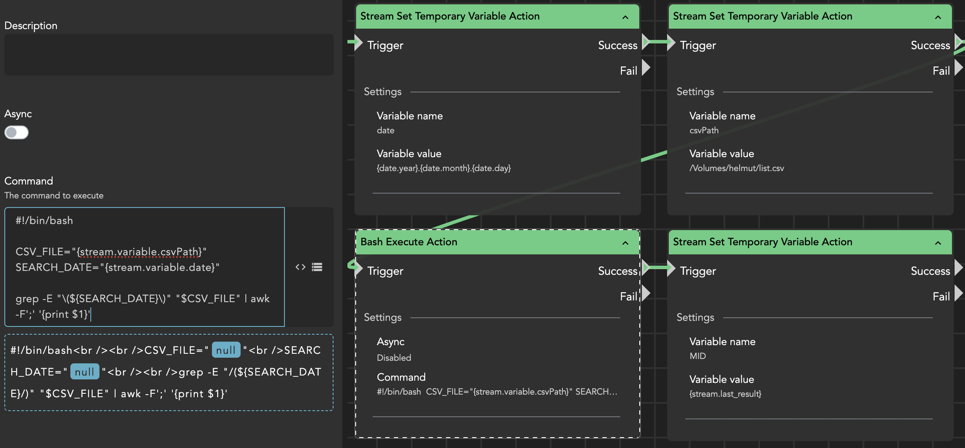
Task: Click the list icon beside the Command field
Action: coord(317,267)
